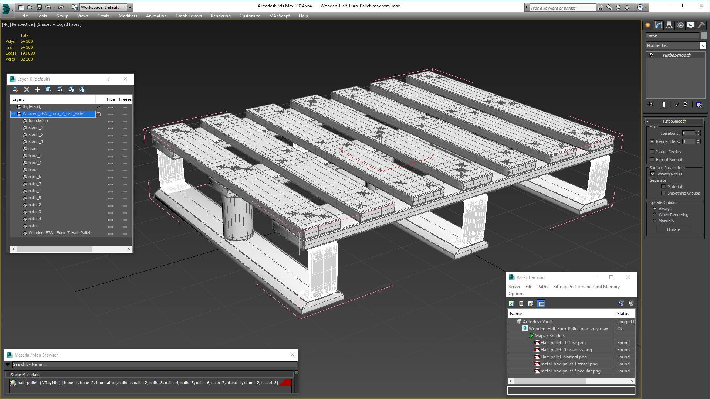710x399 pixels.
Task: Click Add Selected Objects plus icon in Layer dialog
Action: click(x=38, y=89)
